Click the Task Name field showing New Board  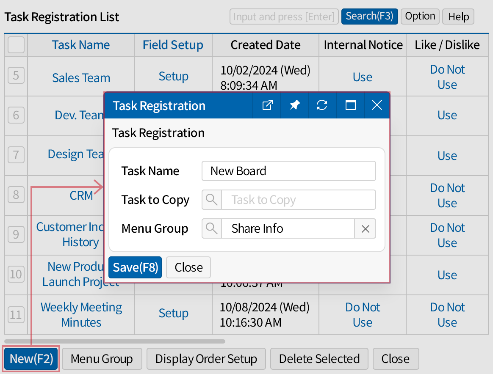288,171
